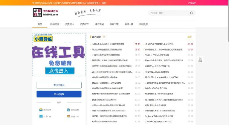
Task: Open the 源码下载 nav tab
Action: [114, 24]
